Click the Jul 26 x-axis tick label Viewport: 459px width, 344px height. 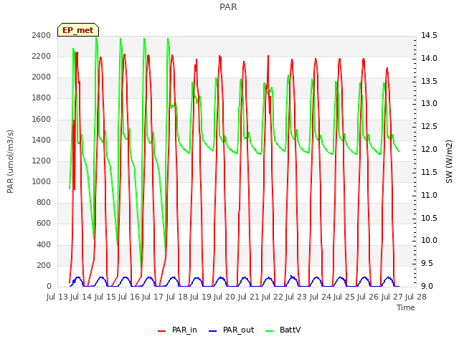point(368,297)
